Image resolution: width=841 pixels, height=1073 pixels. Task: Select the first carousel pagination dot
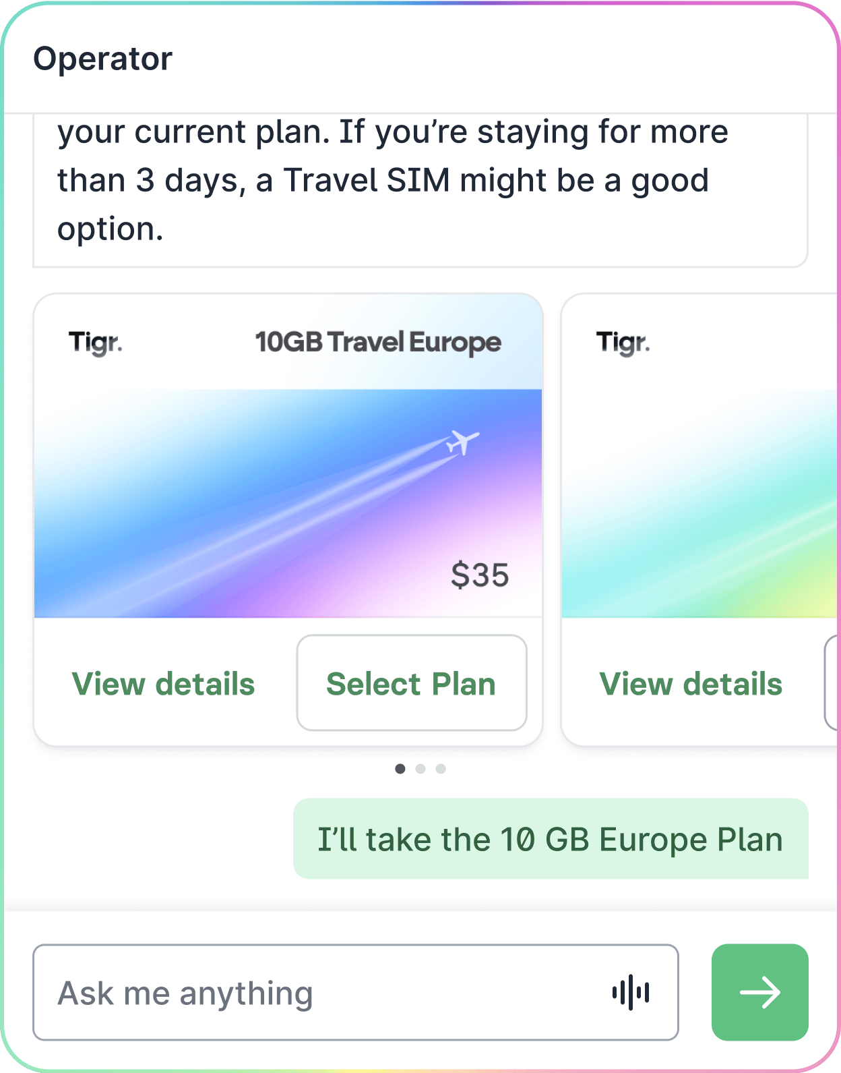[x=400, y=769]
